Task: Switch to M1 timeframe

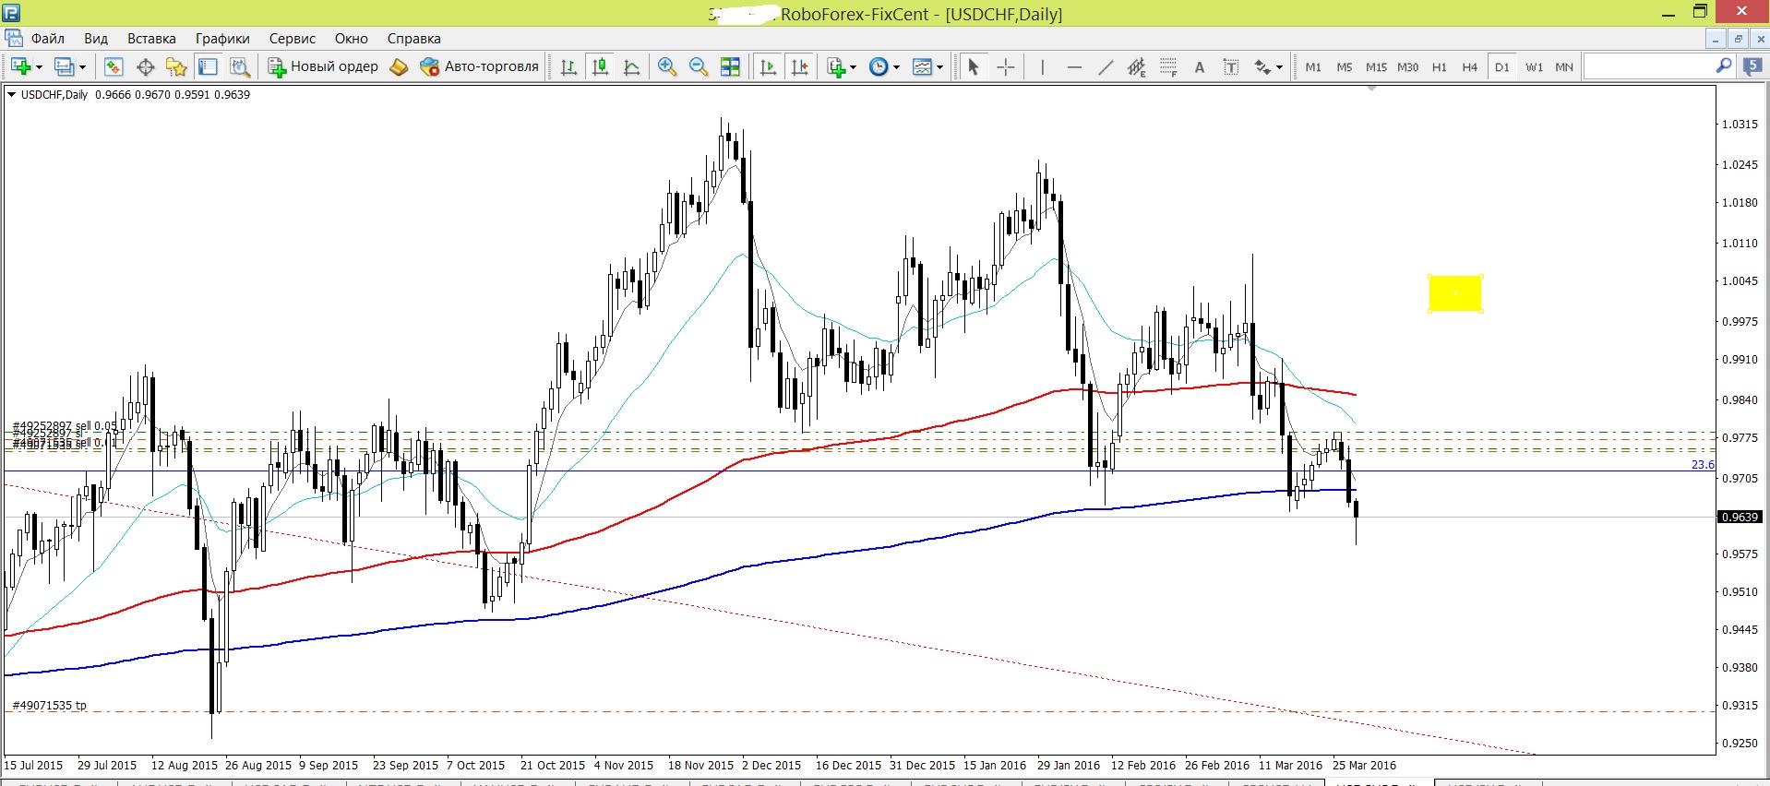Action: pos(1313,66)
